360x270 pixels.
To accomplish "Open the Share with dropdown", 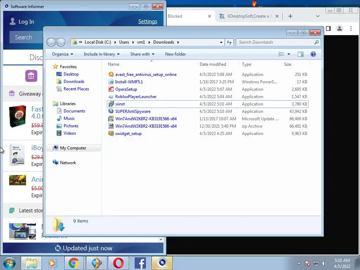I will click(142, 54).
